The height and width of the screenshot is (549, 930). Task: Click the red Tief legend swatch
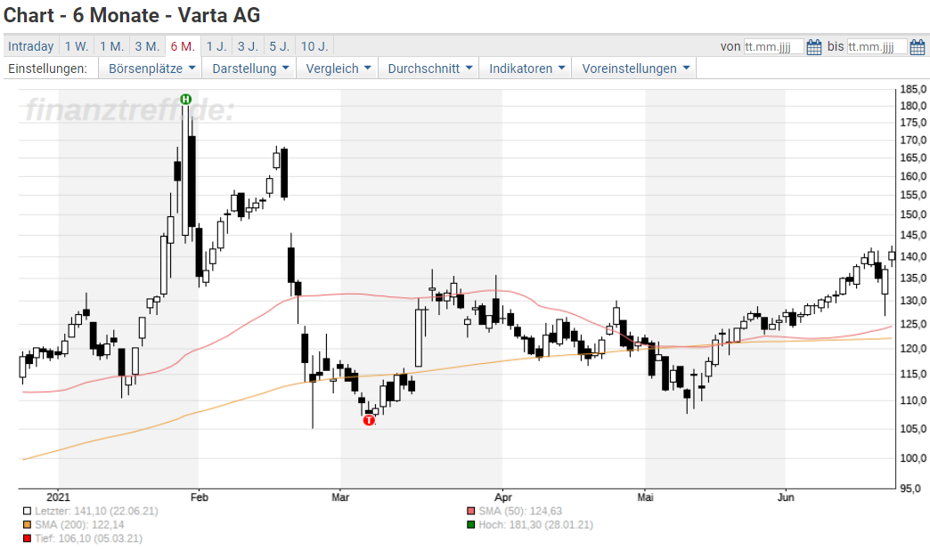pyautogui.click(x=28, y=538)
